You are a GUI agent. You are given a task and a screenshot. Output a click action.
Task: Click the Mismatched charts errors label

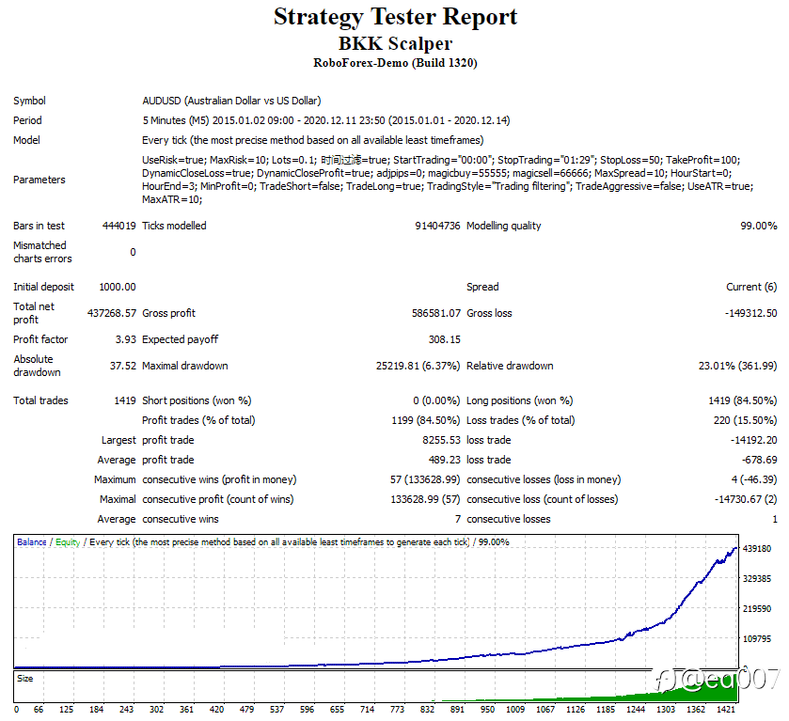pyautogui.click(x=42, y=252)
